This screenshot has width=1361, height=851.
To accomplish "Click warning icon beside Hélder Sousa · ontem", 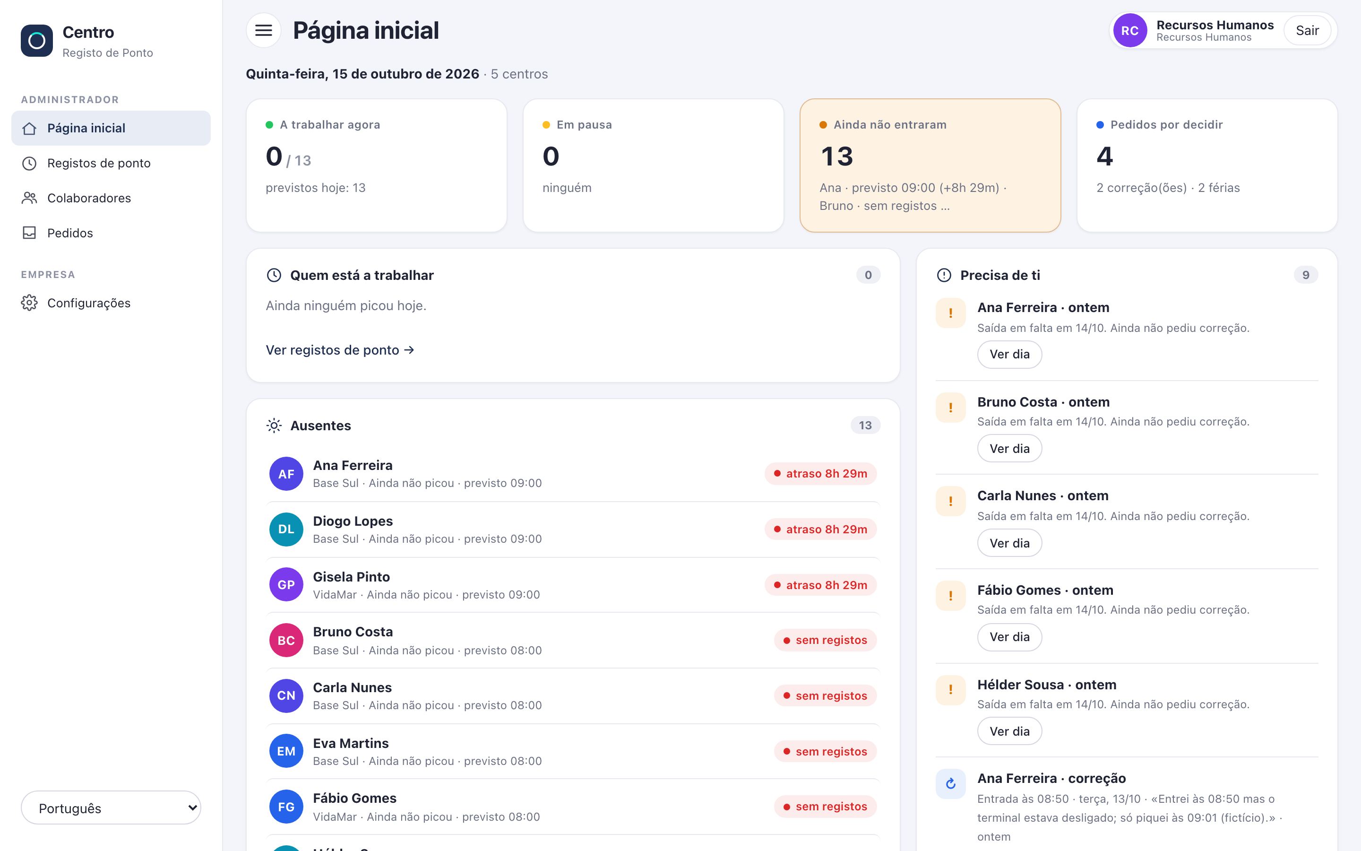I will 951,689.
